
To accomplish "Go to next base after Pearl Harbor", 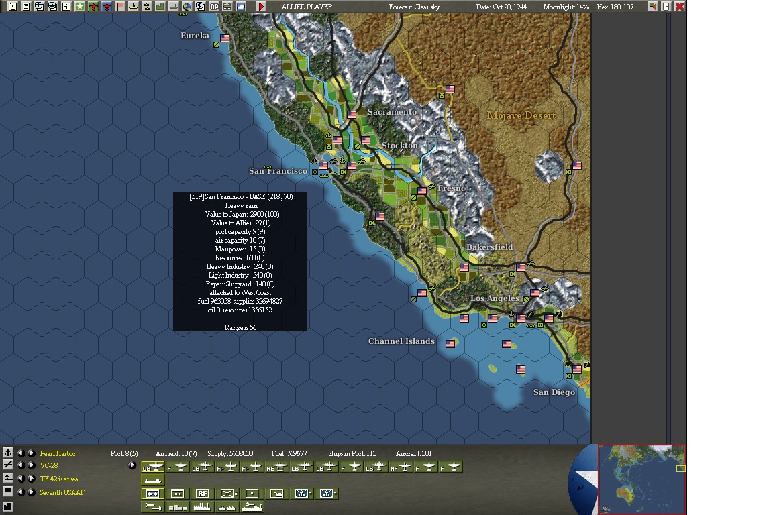I will click(x=31, y=453).
